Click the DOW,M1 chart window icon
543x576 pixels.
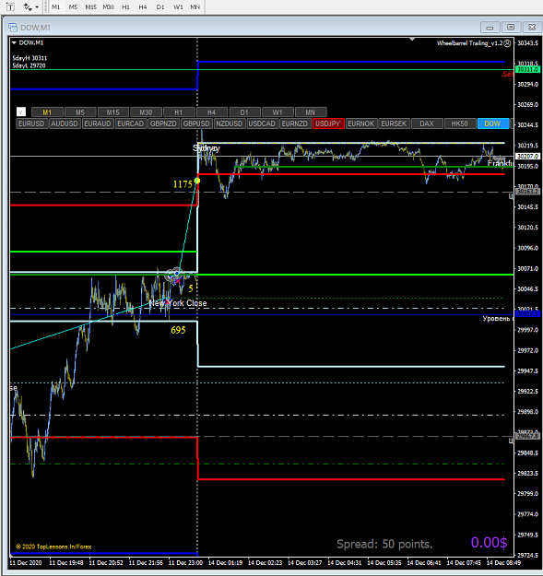[13, 28]
